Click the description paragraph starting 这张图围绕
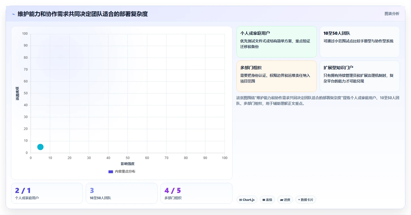 pyautogui.click(x=318, y=101)
